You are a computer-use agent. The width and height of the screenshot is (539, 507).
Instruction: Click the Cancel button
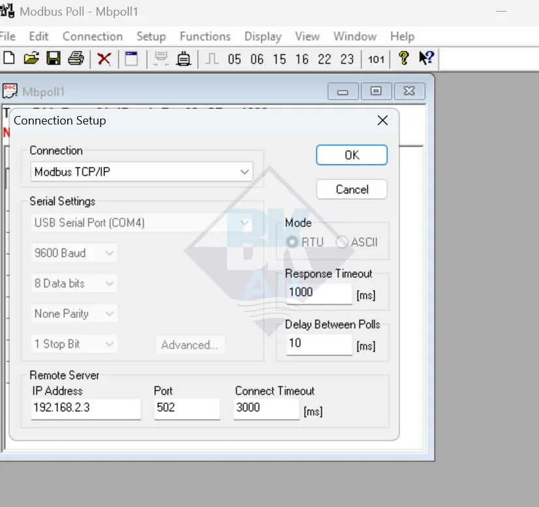point(352,189)
